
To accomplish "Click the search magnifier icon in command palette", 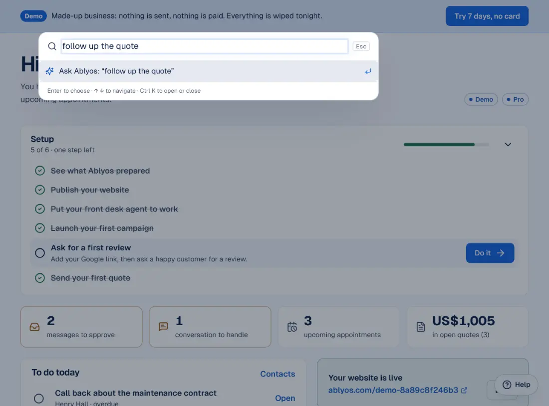I will pos(52,46).
